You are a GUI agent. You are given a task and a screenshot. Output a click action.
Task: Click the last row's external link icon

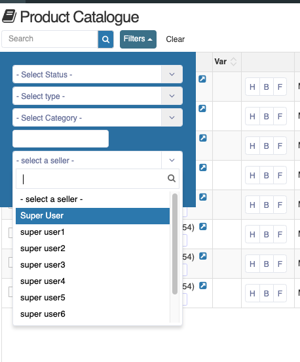click(x=202, y=286)
